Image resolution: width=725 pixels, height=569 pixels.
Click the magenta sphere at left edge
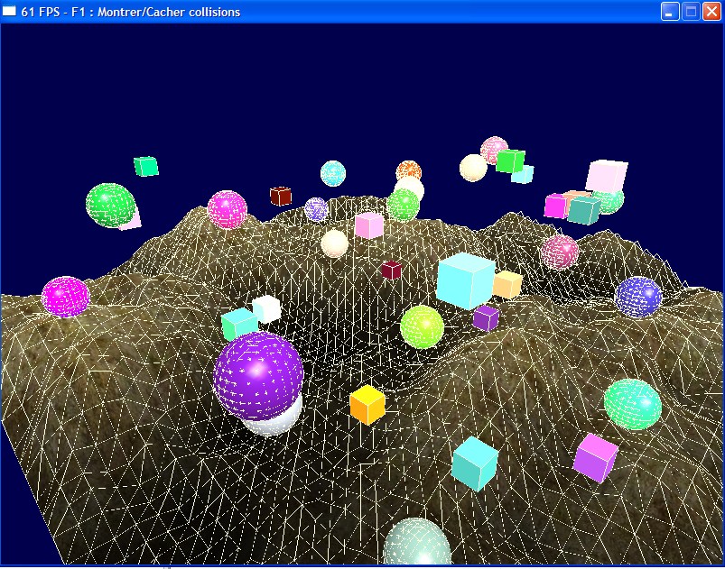click(66, 297)
